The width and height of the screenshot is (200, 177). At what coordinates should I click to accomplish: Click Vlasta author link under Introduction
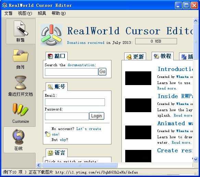(x=183, y=77)
